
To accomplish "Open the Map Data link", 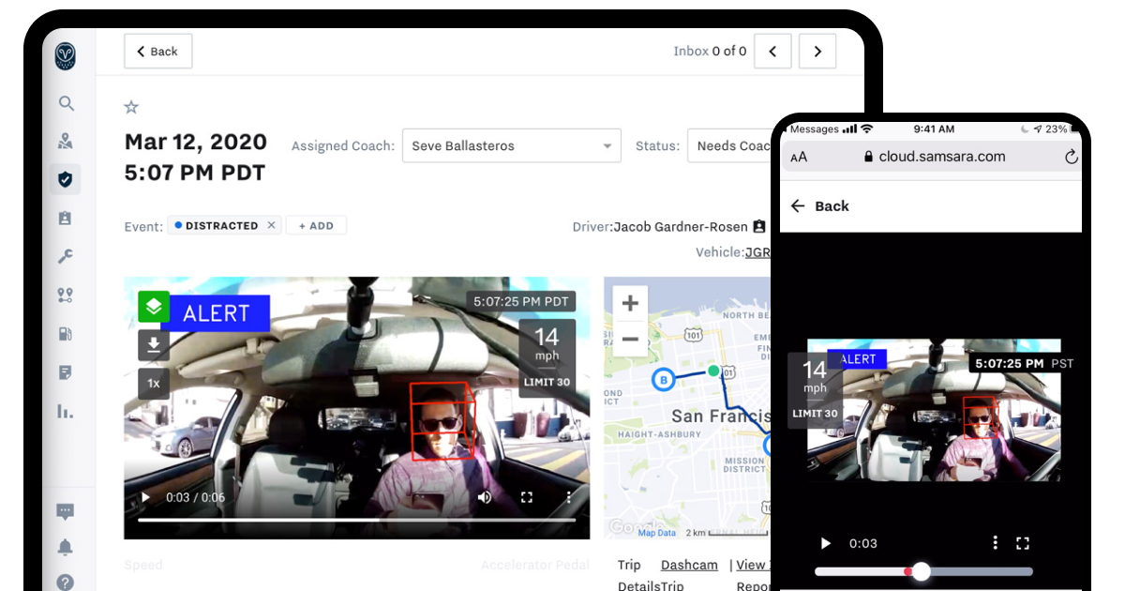I will 656,533.
